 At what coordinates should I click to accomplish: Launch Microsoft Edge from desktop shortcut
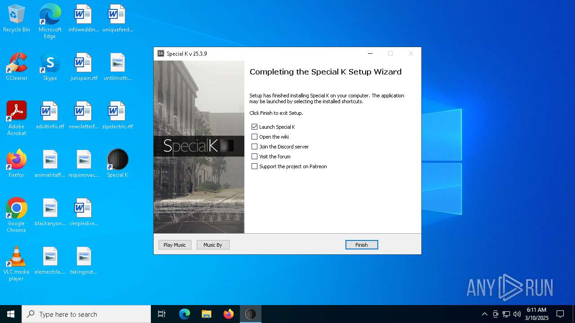click(50, 21)
